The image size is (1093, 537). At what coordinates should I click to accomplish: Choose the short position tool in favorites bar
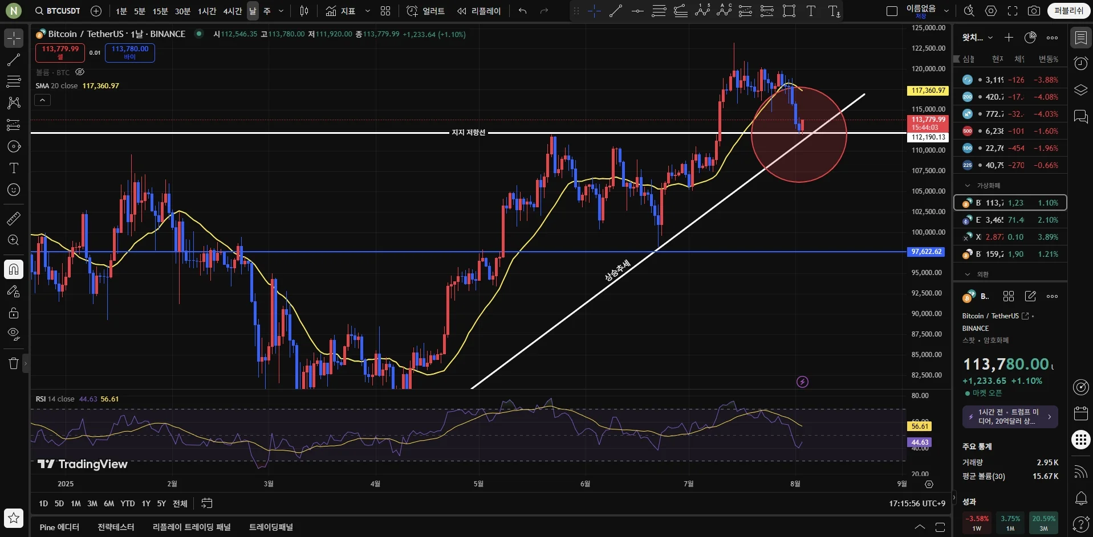[767, 11]
